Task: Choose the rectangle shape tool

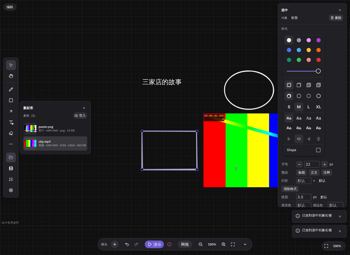Action: [11, 100]
